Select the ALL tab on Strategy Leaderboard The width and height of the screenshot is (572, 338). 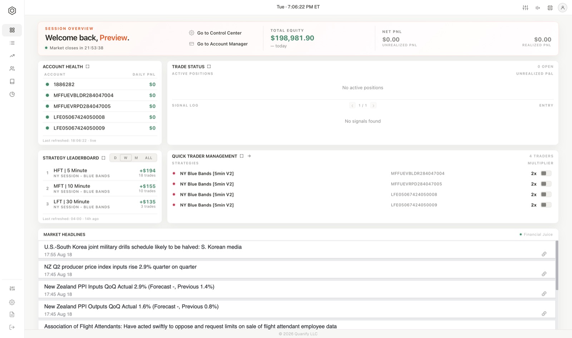pyautogui.click(x=149, y=158)
